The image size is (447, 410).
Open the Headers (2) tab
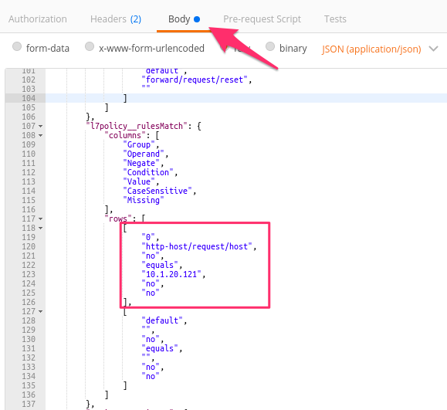(x=116, y=19)
